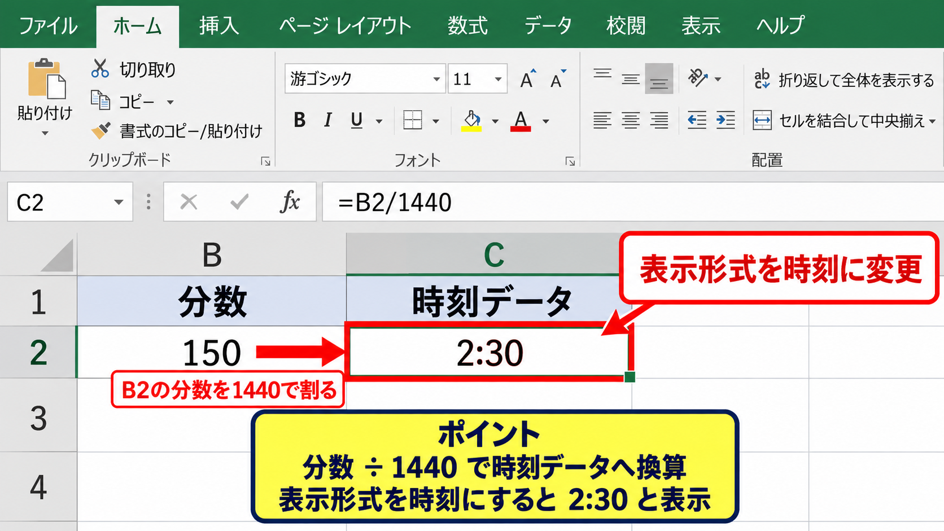The width and height of the screenshot is (944, 531).
Task: Toggle Underline formatting
Action: pos(357,120)
